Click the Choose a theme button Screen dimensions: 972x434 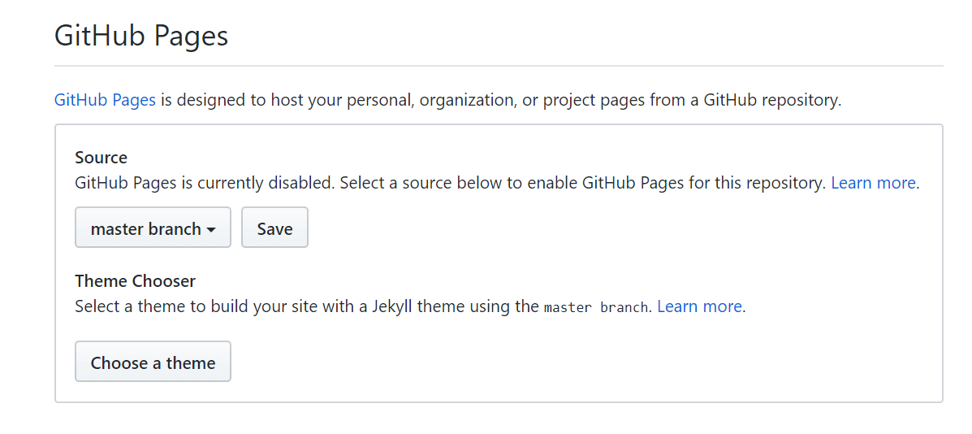point(153,362)
